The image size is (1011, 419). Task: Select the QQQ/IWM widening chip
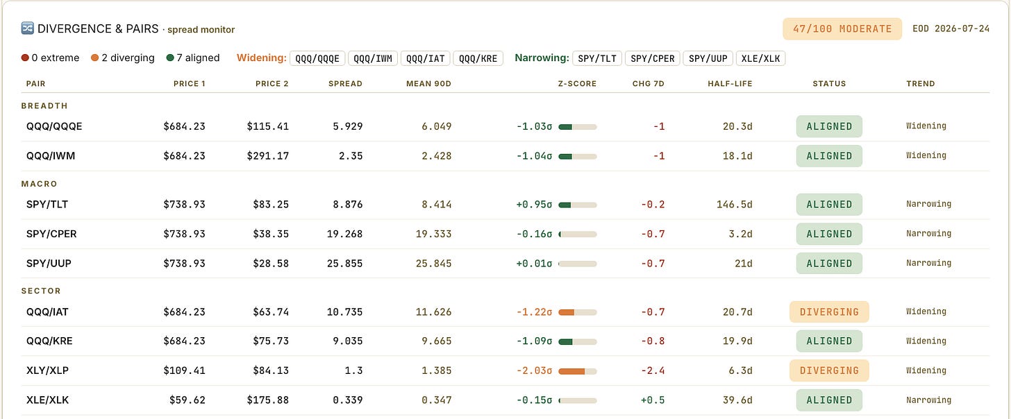pos(373,58)
